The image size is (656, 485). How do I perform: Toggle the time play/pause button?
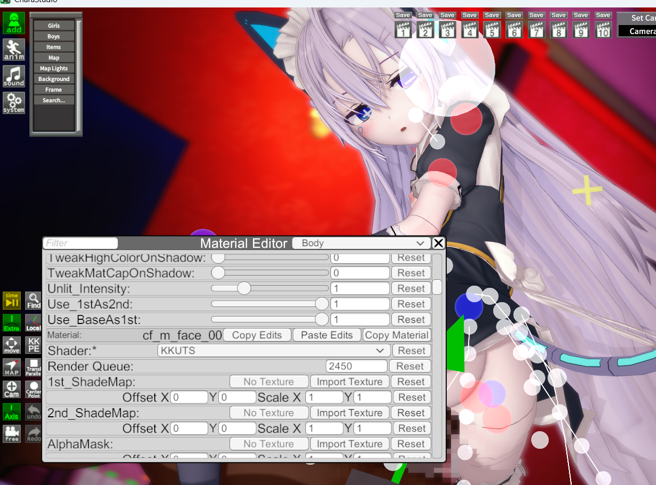point(12,301)
